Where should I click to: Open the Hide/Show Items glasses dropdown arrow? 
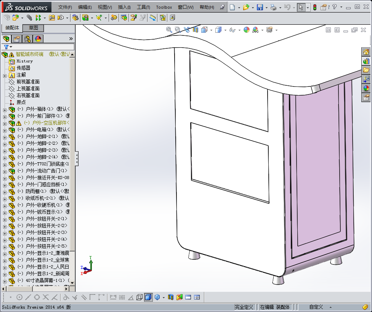pyautogui.click(x=239, y=30)
